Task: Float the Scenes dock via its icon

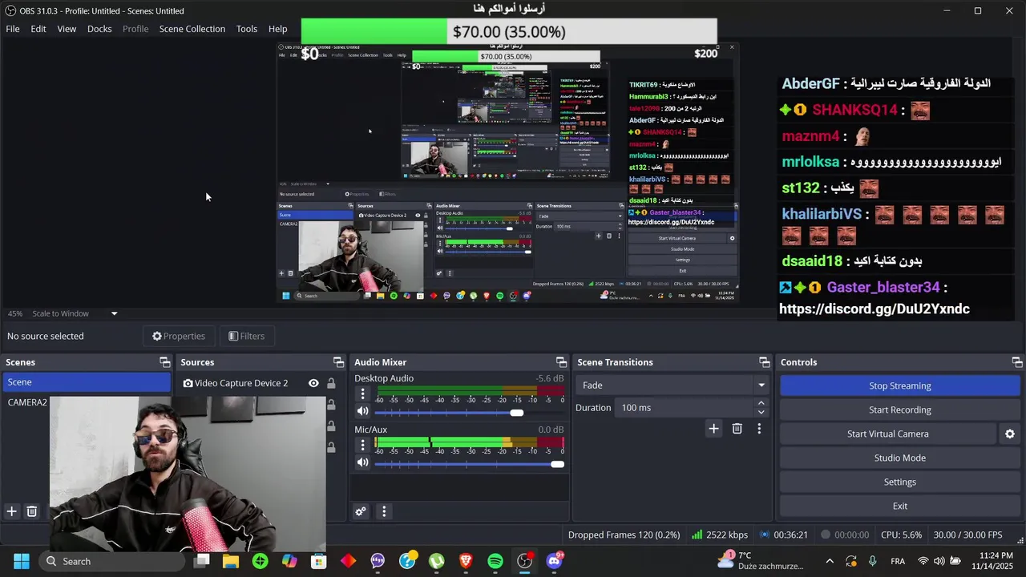Action: pyautogui.click(x=164, y=362)
